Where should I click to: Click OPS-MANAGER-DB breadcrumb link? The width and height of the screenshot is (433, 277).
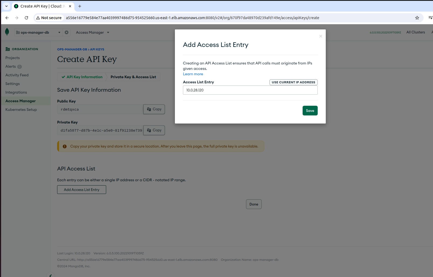pyautogui.click(x=72, y=49)
